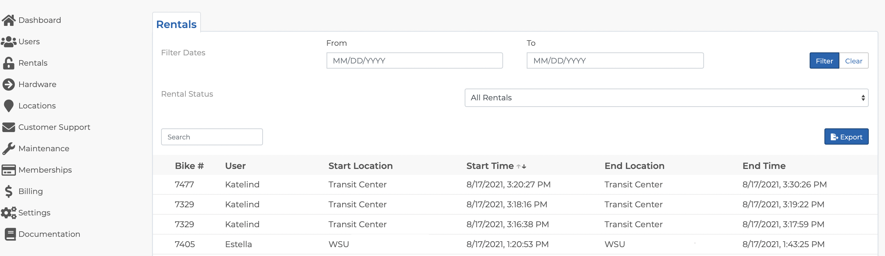Open Settings gears icon

[x=8, y=213]
